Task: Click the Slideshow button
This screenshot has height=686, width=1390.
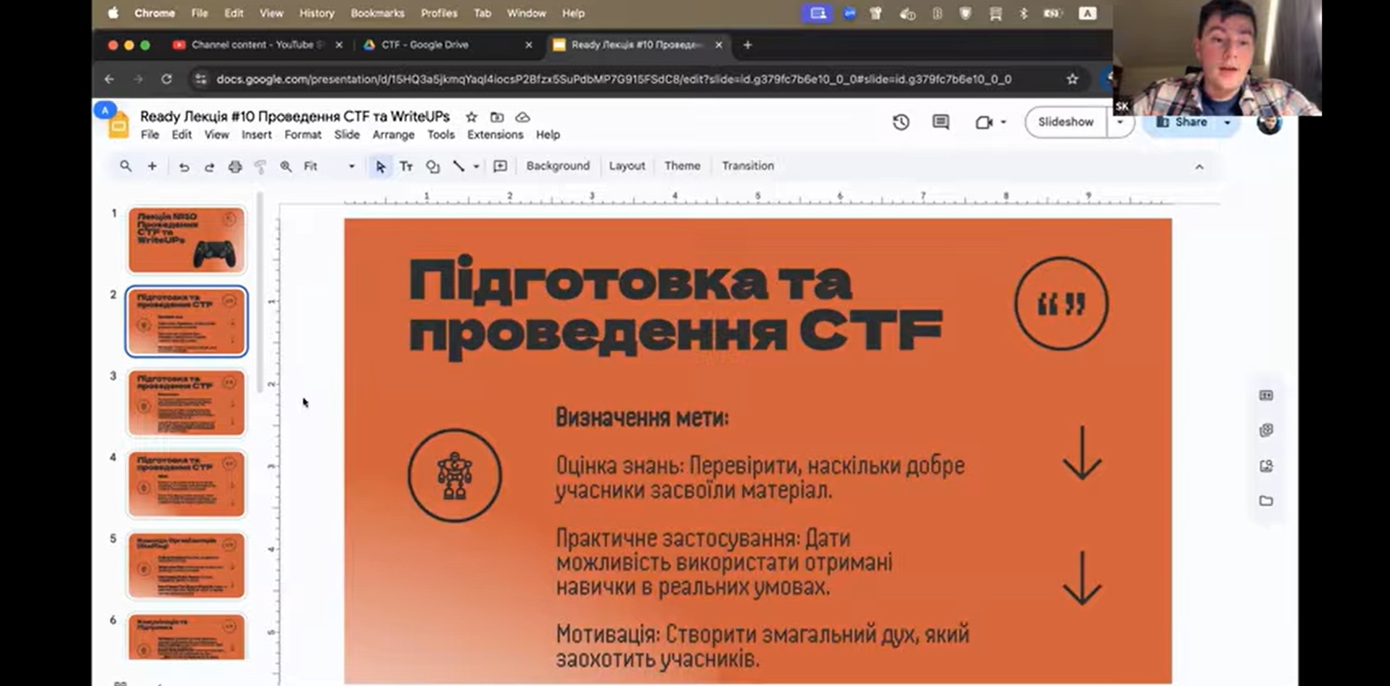Action: [x=1065, y=122]
